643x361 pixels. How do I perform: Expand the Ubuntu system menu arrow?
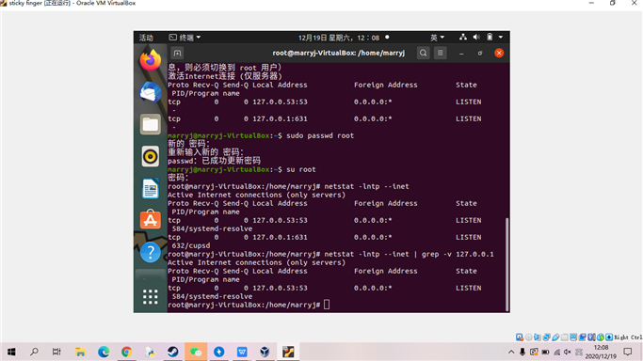pos(501,38)
